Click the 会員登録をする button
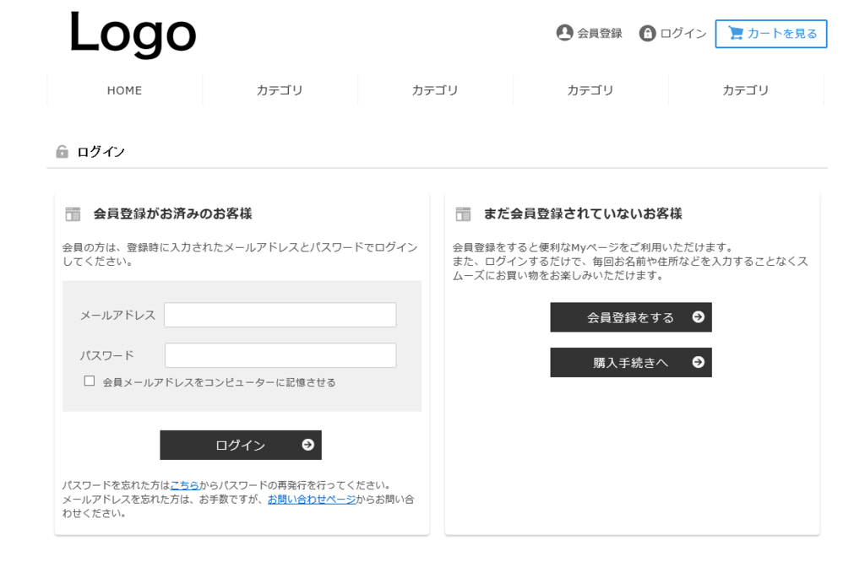 (x=630, y=316)
